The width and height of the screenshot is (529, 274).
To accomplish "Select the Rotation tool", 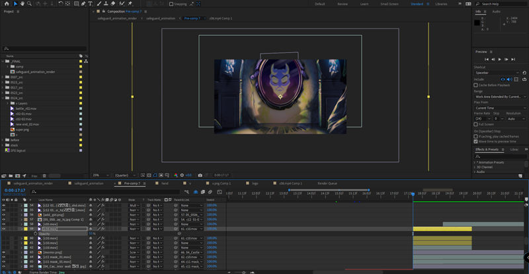I will click(x=61, y=4).
